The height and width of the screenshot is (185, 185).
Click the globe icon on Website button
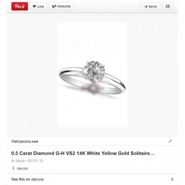[x=54, y=6]
